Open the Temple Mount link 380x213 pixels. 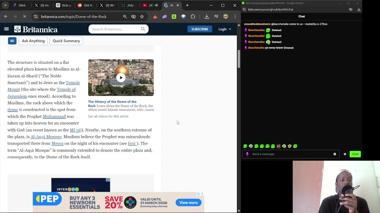click(x=44, y=86)
